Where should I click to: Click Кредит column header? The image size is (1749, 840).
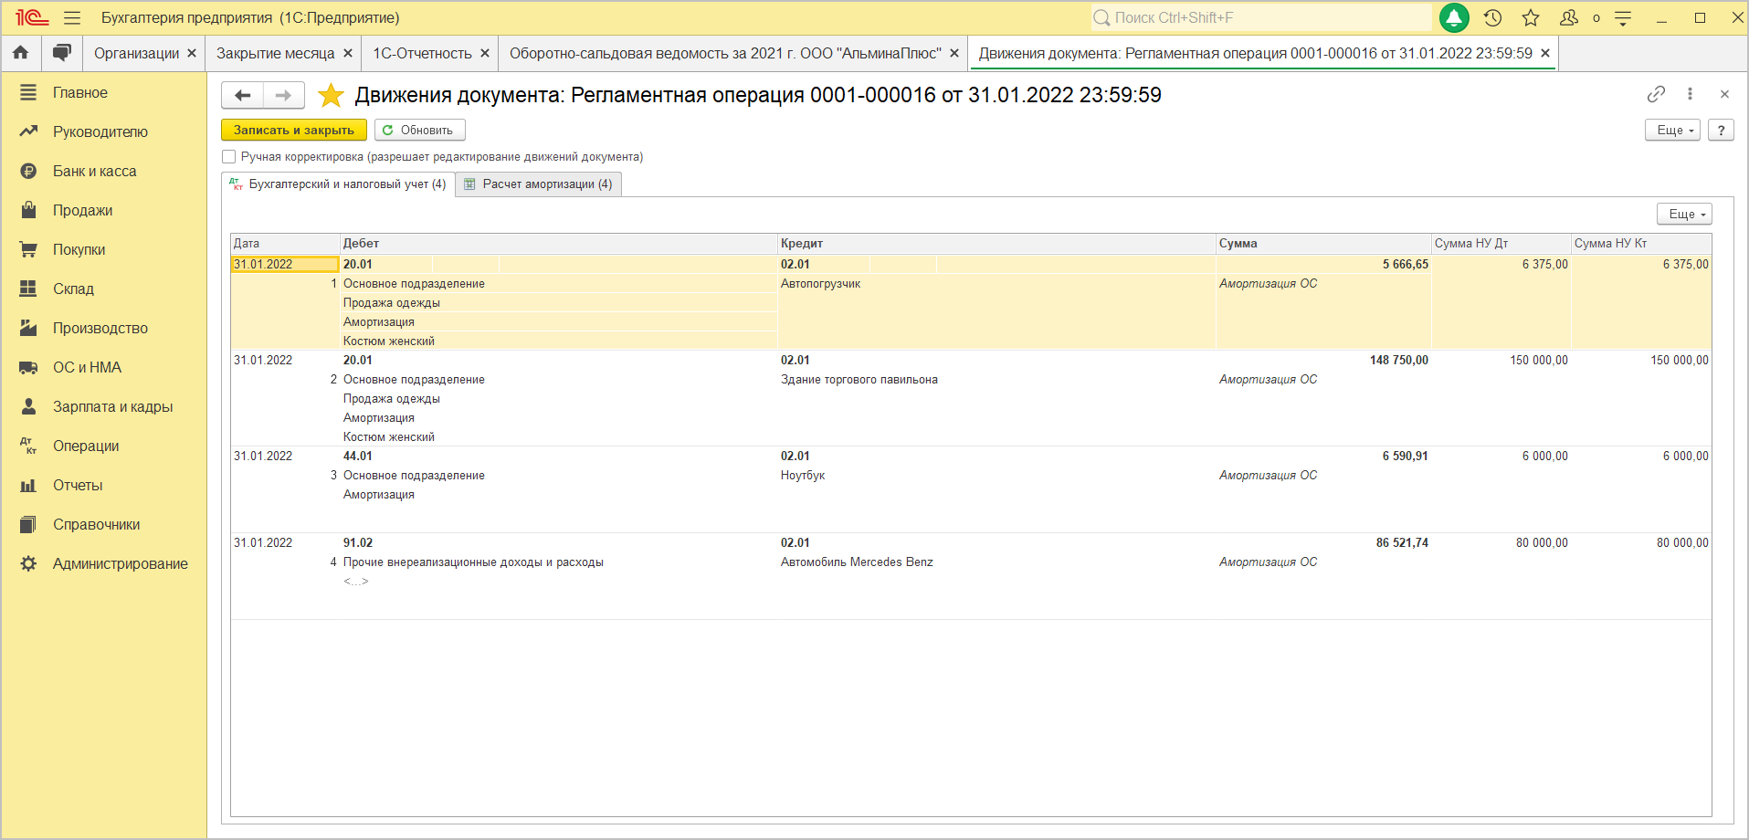(996, 244)
